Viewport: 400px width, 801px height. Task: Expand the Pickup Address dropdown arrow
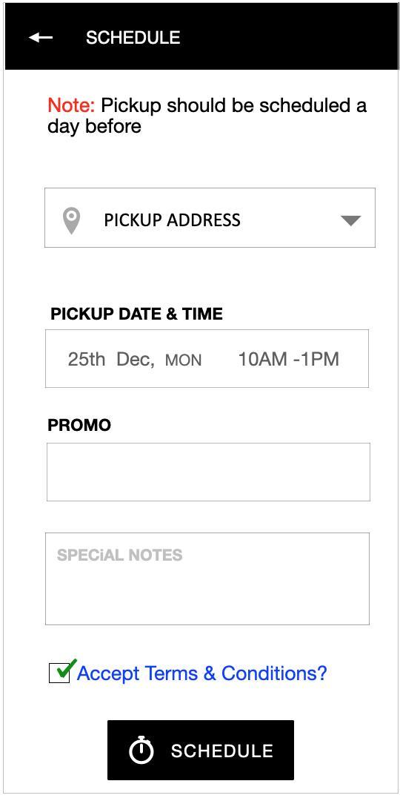[x=351, y=221]
